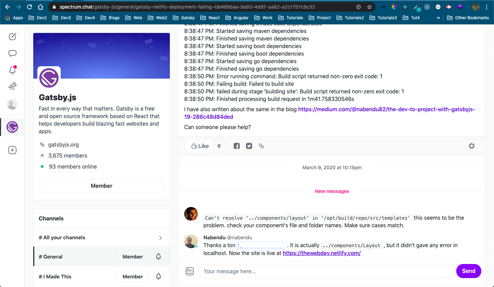Open the gatsbyjs.org link
The width and height of the screenshot is (494, 287).
[63, 145]
